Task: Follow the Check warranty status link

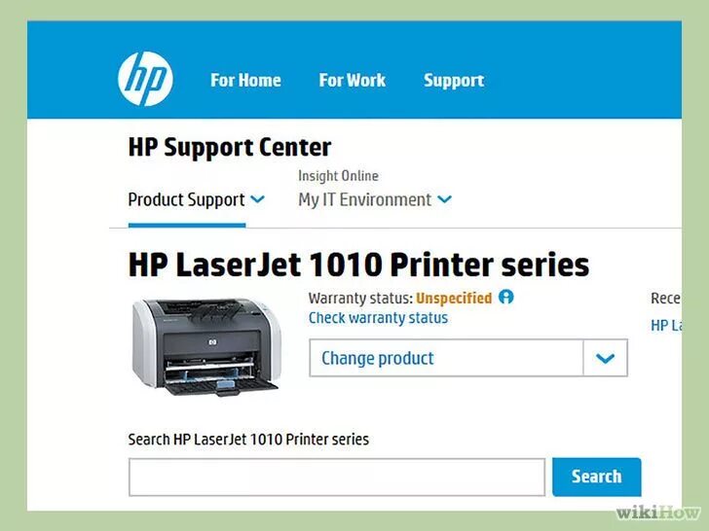Action: [x=378, y=318]
